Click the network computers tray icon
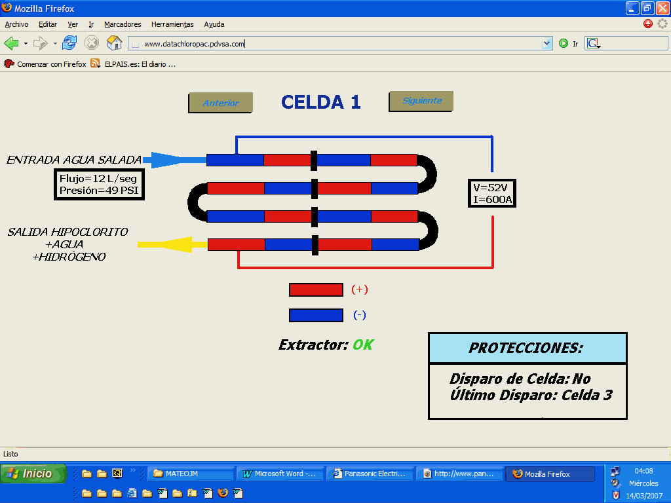The width and height of the screenshot is (671, 503). point(615,471)
